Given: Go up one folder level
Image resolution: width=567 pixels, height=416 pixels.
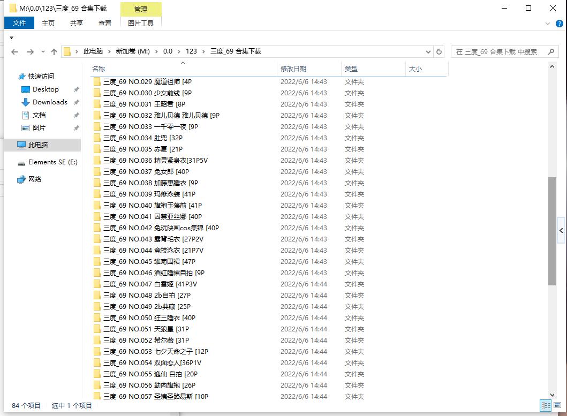Looking at the screenshot, I should pos(54,52).
